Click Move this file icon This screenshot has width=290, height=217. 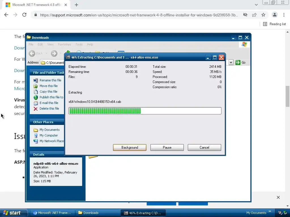tap(36, 86)
